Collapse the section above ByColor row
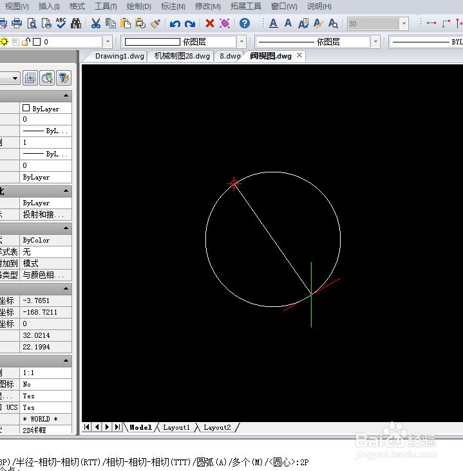This screenshot has height=471, width=463. [x=66, y=228]
